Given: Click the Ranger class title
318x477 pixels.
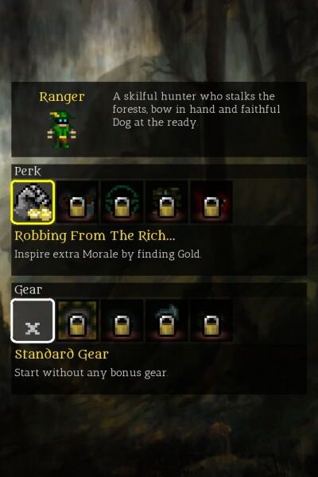Looking at the screenshot, I should pyautogui.click(x=62, y=97).
